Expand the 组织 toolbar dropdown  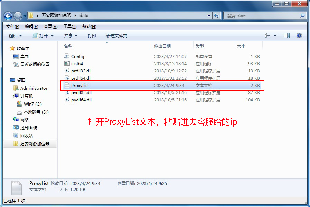(x=16, y=36)
